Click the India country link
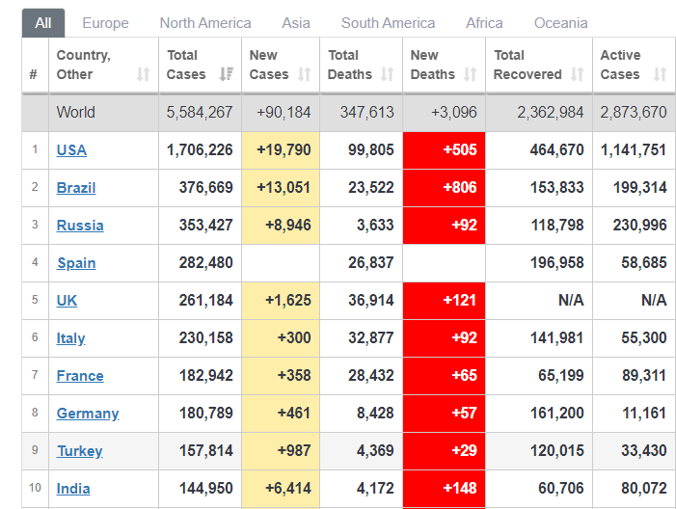 pos(73,488)
